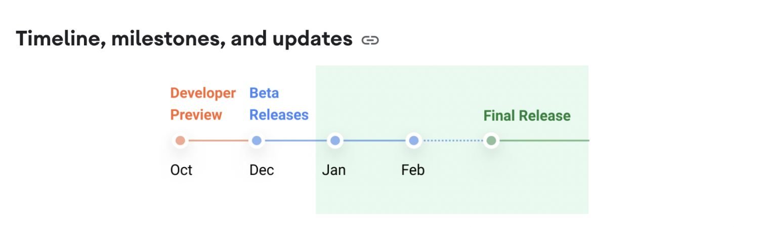759x227 pixels.
Task: Click the Developer Preview label
Action: coord(203,104)
